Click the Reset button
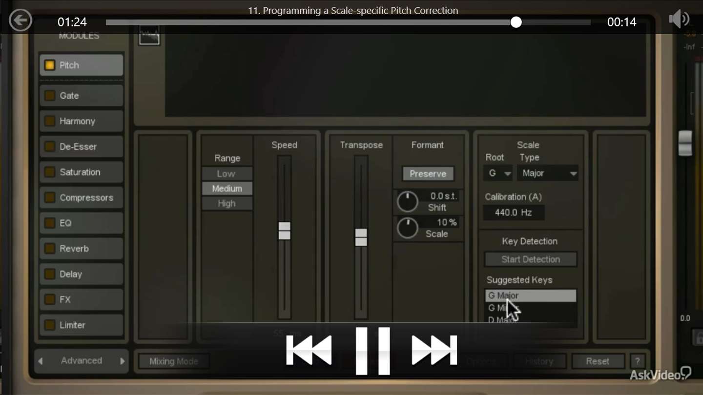 tap(598, 361)
